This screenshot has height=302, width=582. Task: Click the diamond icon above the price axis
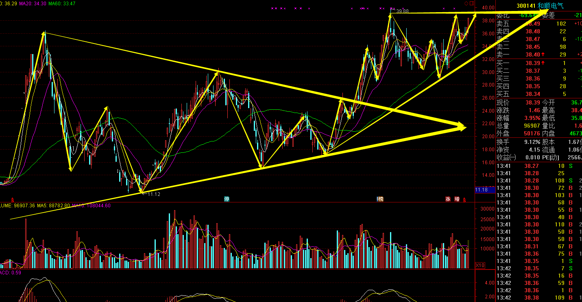(x=466, y=3)
